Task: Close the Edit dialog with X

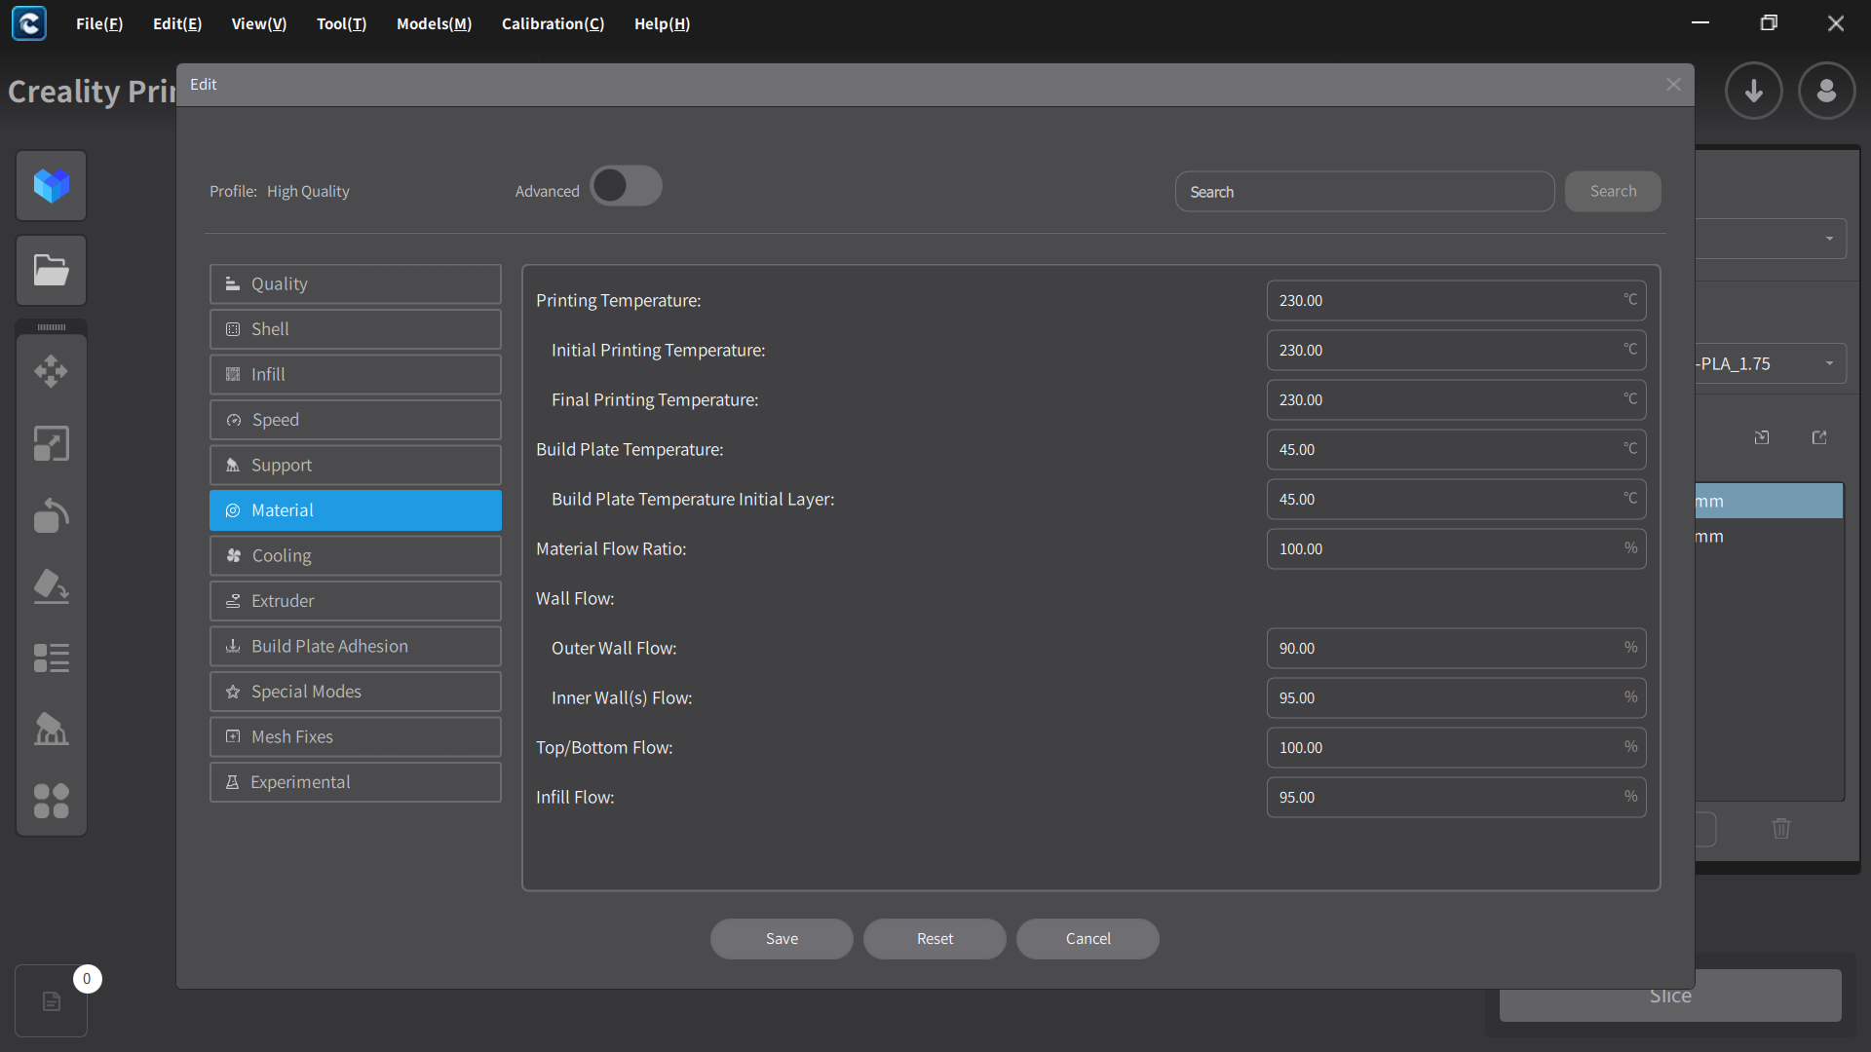Action: 1673,85
